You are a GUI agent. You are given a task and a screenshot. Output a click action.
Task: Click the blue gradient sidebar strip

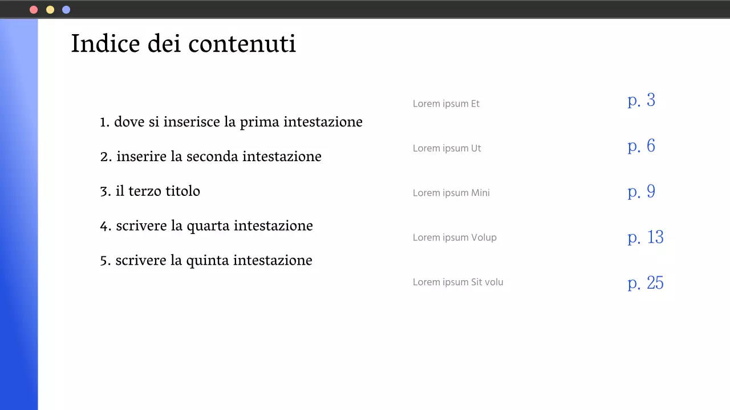[19, 214]
